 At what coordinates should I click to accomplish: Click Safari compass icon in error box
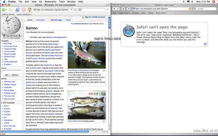point(129,31)
